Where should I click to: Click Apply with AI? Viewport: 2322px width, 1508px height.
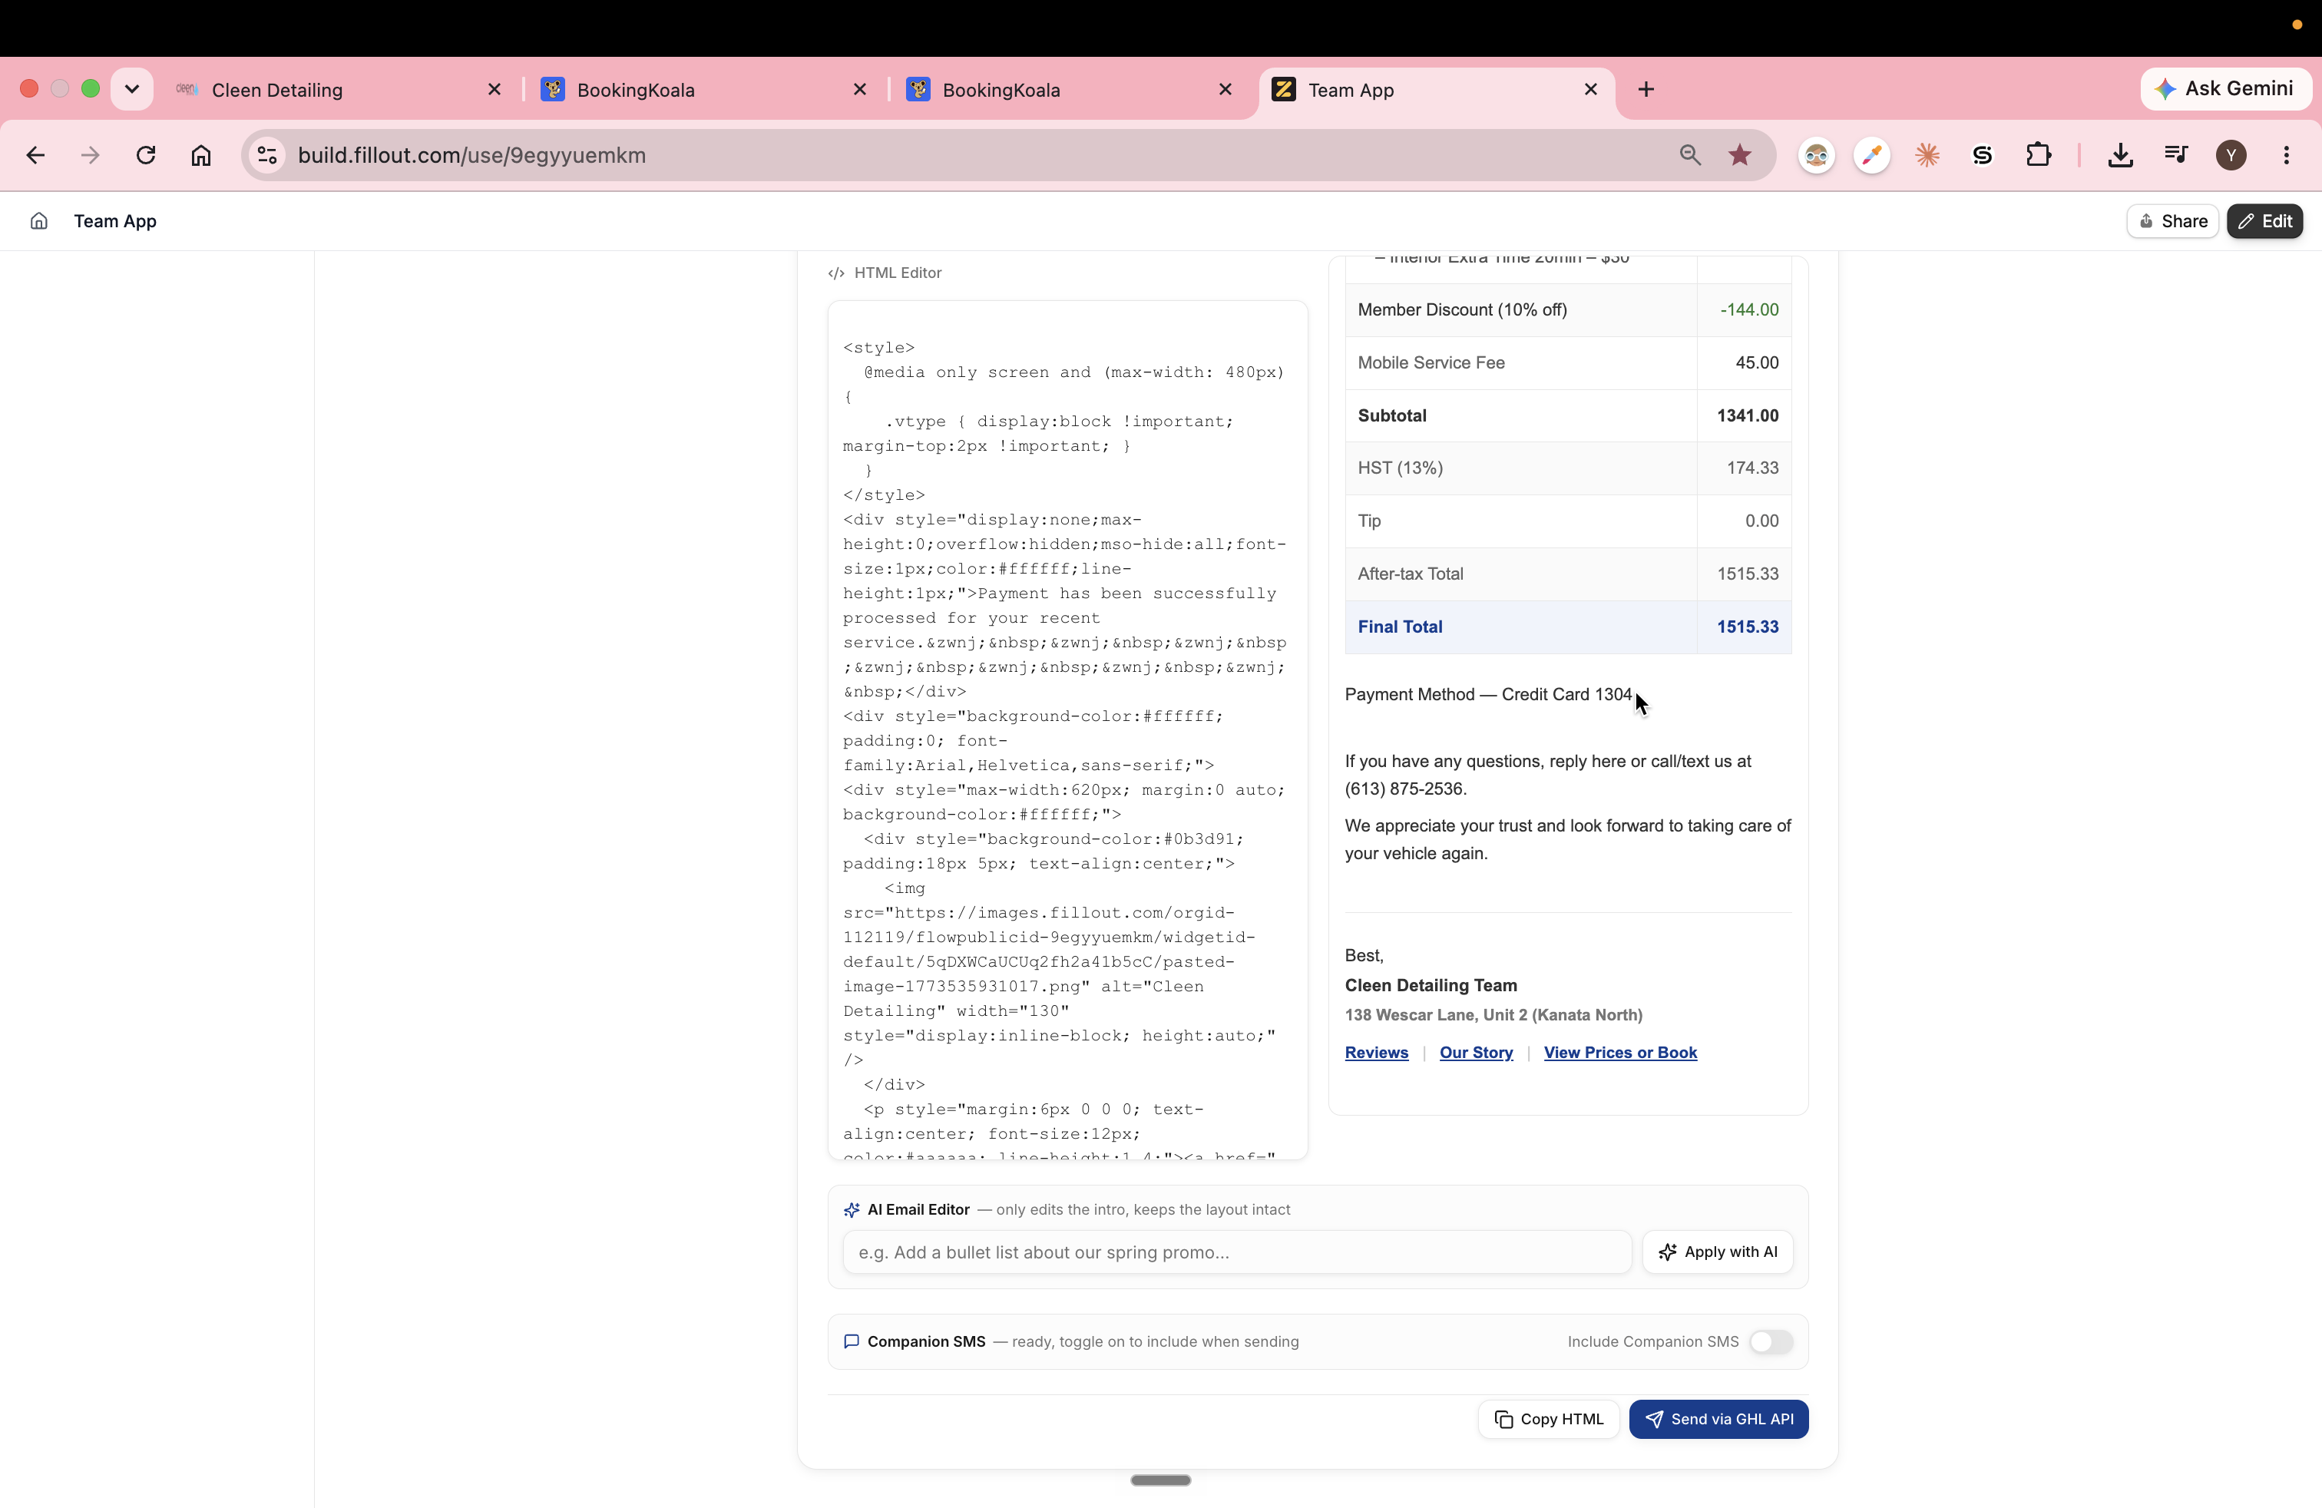click(x=1717, y=1252)
